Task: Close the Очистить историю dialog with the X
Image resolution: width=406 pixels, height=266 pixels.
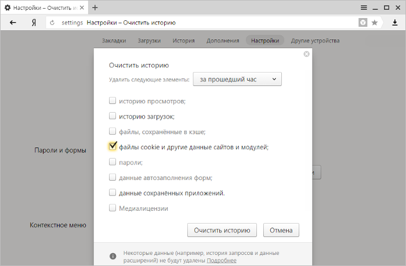Action: (x=307, y=54)
